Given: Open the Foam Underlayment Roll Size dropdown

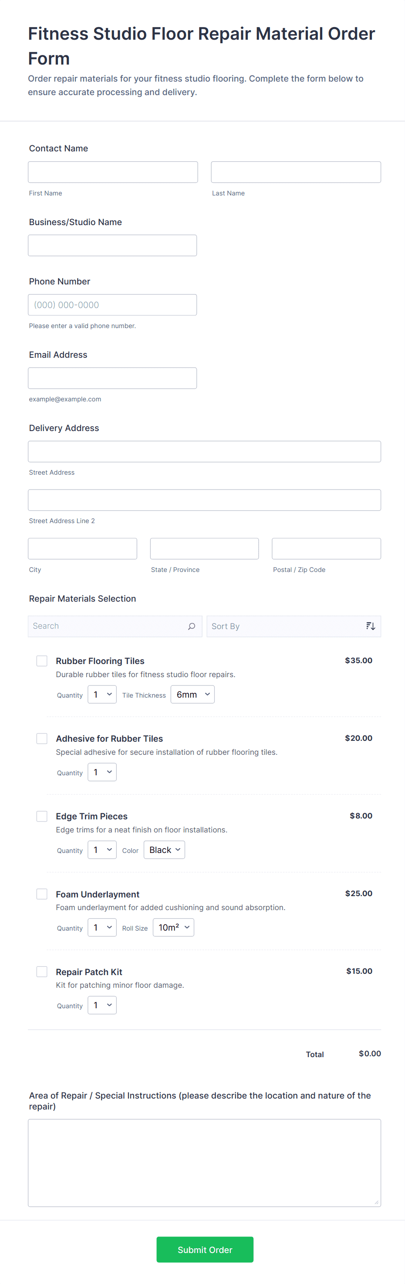Looking at the screenshot, I should pos(173,928).
